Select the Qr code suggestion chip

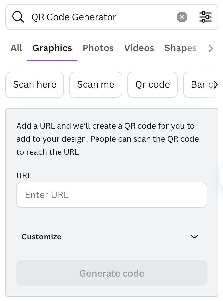point(152,85)
